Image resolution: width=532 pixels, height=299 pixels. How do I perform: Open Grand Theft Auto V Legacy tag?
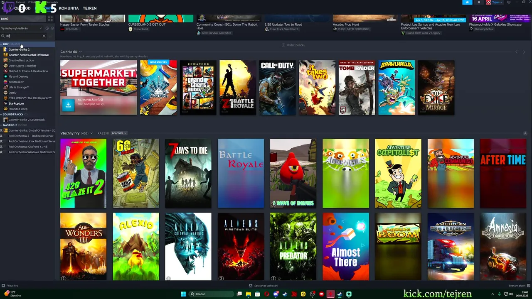(x=420, y=33)
